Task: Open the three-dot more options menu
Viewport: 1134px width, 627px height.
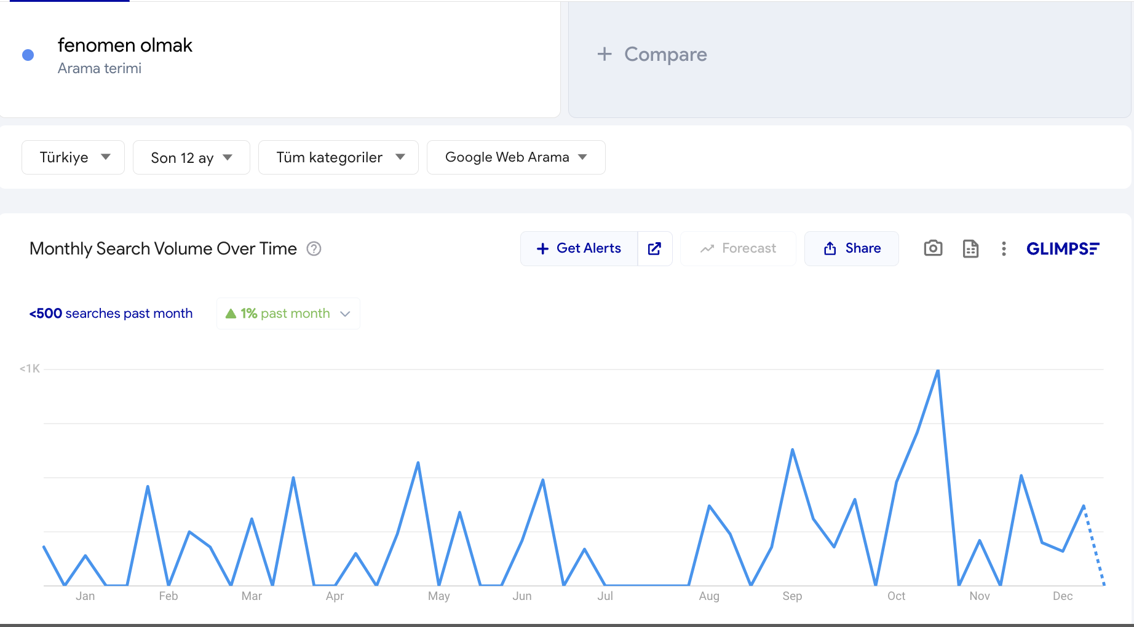Action: pos(1004,248)
